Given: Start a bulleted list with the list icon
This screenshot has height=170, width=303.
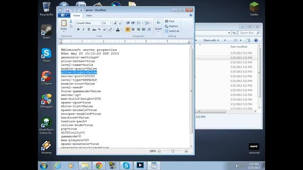Looking at the screenshot, I should (139, 23).
